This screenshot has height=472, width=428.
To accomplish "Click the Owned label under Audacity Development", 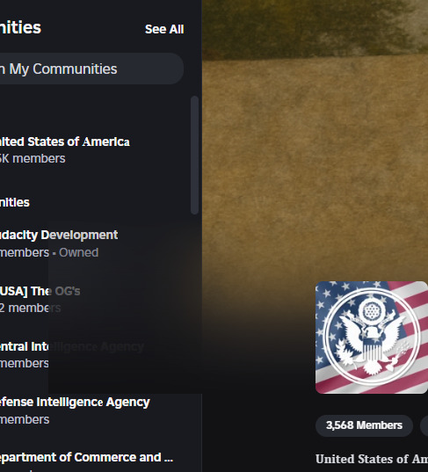I will pyautogui.click(x=78, y=252).
